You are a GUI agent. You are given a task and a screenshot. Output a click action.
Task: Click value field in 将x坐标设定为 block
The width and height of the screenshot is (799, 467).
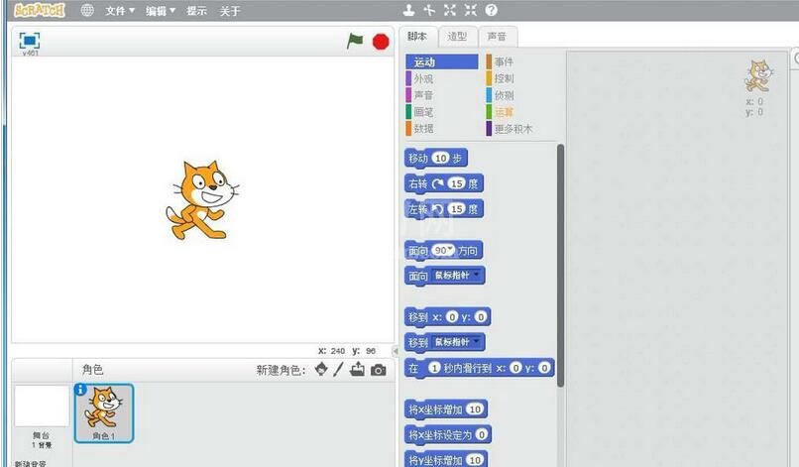click(482, 434)
